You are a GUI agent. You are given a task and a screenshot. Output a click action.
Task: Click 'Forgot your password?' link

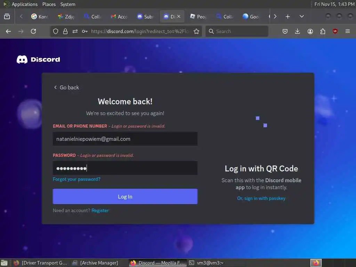click(x=76, y=179)
